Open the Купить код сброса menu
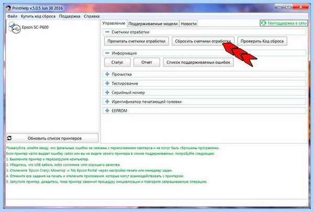Viewport: 314px width, 212px height. (38, 16)
